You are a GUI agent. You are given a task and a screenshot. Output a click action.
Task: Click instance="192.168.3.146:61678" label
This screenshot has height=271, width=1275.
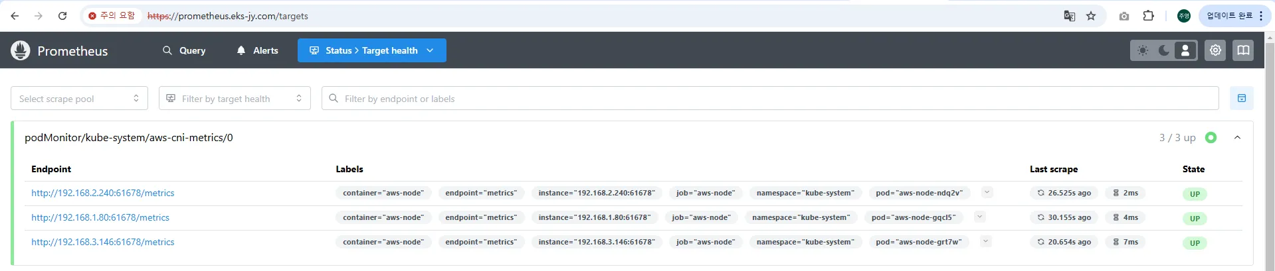tap(597, 242)
